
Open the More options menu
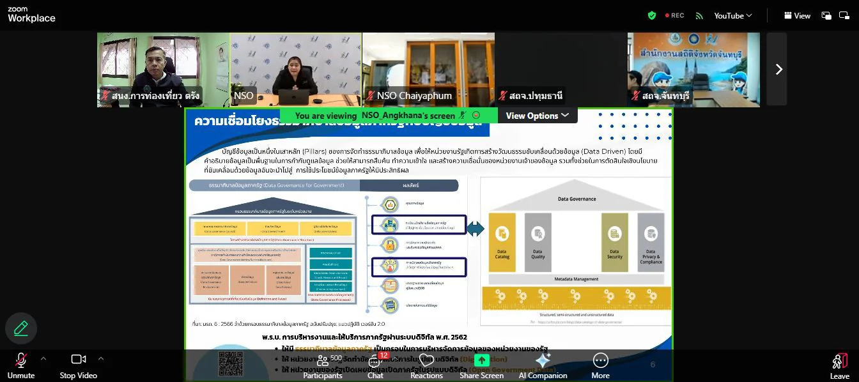(600, 366)
